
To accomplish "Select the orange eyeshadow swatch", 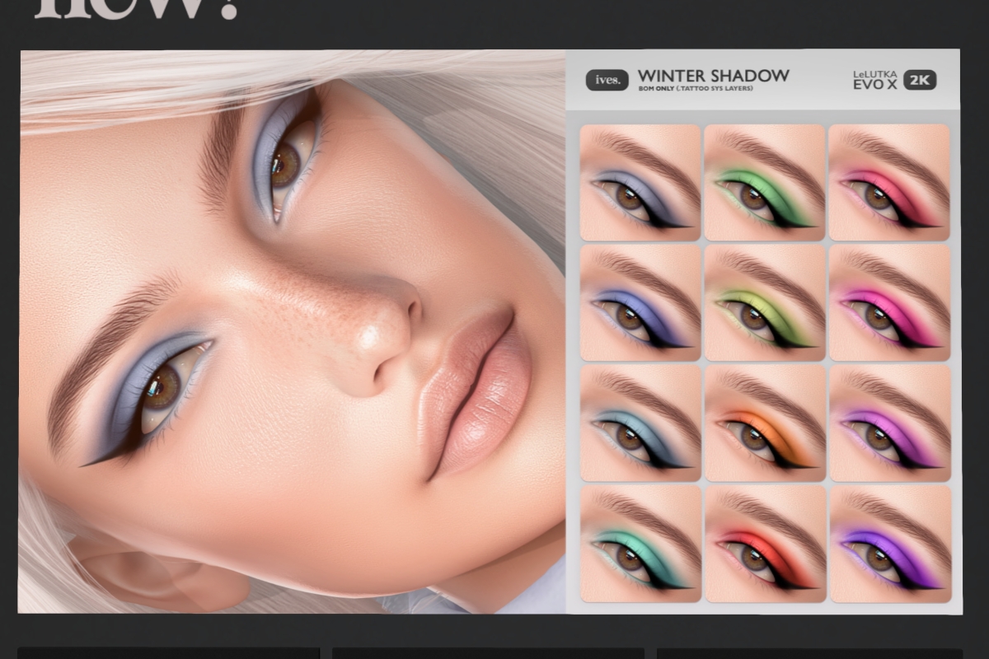I will point(764,423).
